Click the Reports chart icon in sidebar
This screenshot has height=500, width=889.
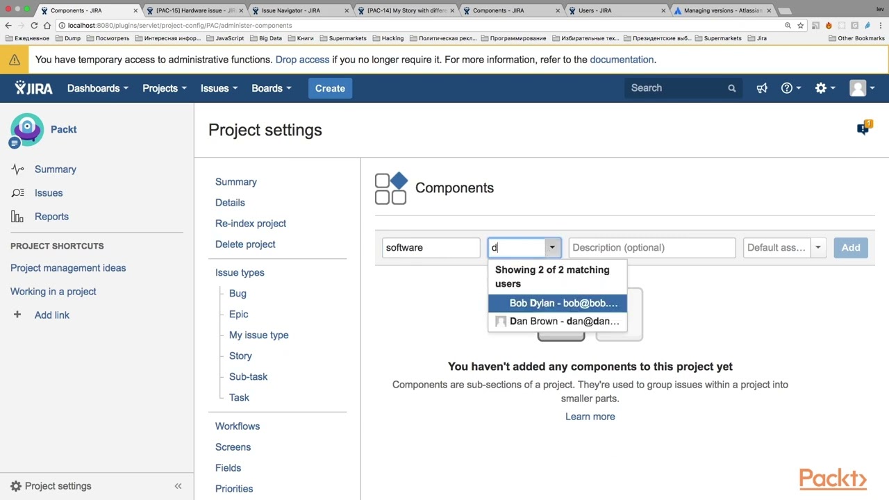17,217
